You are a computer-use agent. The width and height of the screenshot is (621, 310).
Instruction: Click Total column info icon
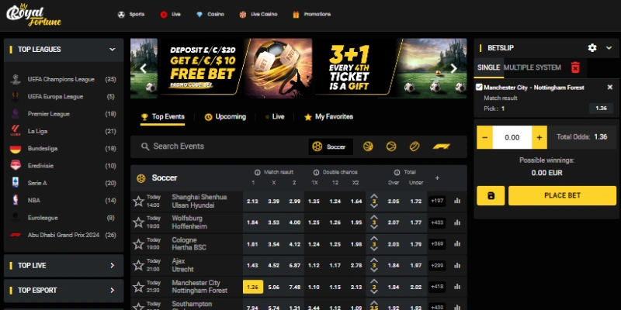397,172
